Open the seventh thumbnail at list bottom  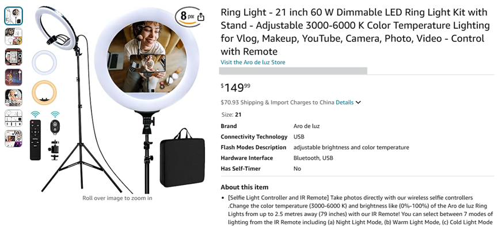(x=13, y=138)
